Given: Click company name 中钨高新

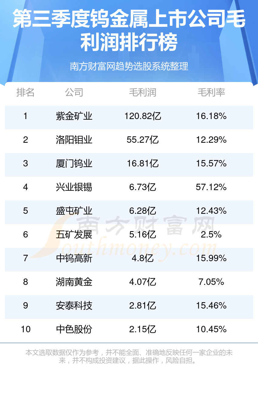Looking at the screenshot, I should (74, 258).
